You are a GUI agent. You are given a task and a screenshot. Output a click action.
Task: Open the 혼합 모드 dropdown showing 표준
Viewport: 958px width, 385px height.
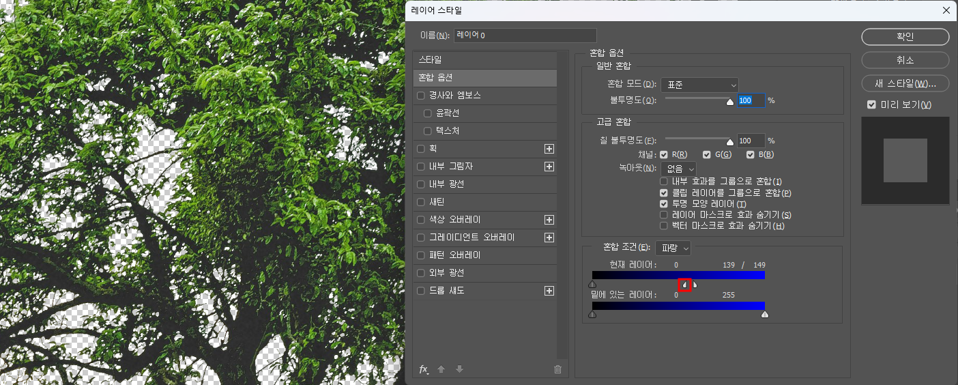(x=699, y=85)
